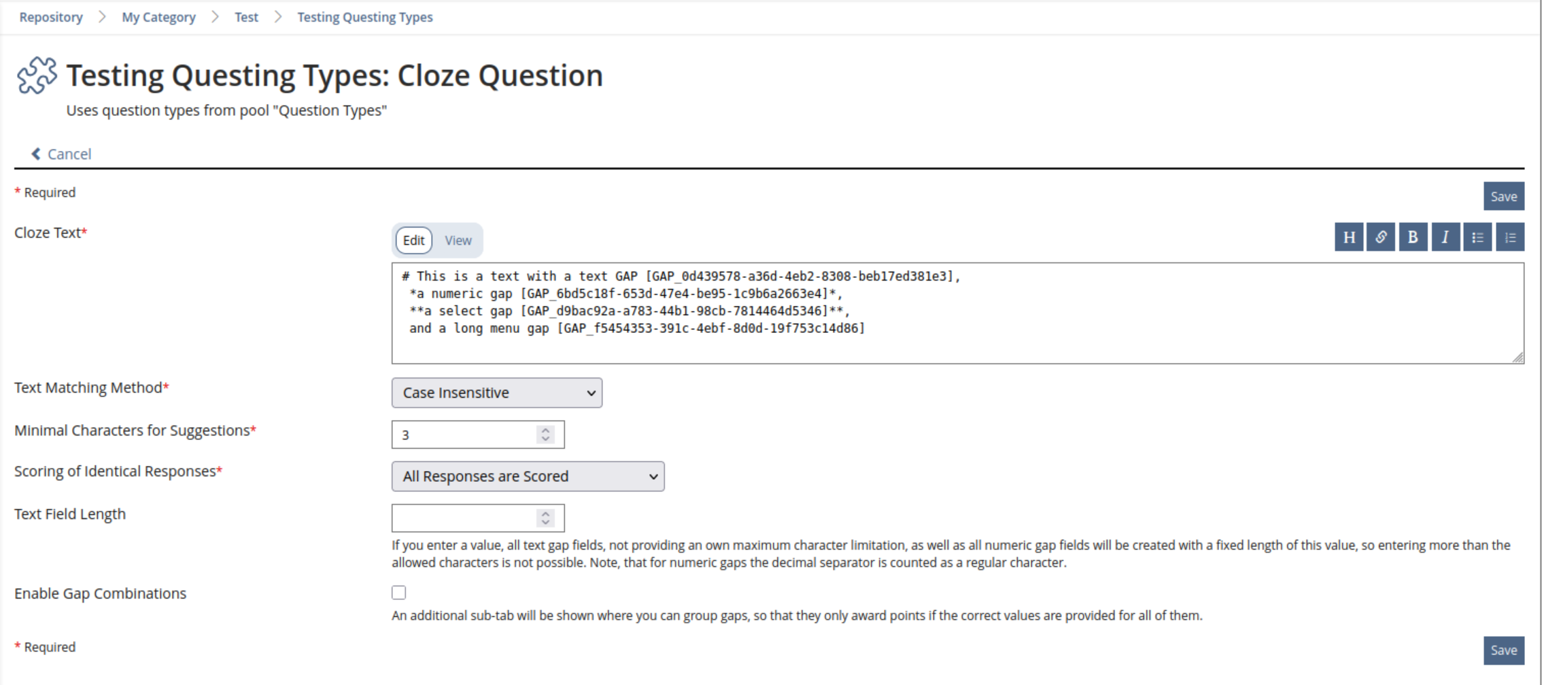Image resolution: width=1542 pixels, height=685 pixels.
Task: Click the pool description "Uses question types from pool"
Action: point(226,111)
